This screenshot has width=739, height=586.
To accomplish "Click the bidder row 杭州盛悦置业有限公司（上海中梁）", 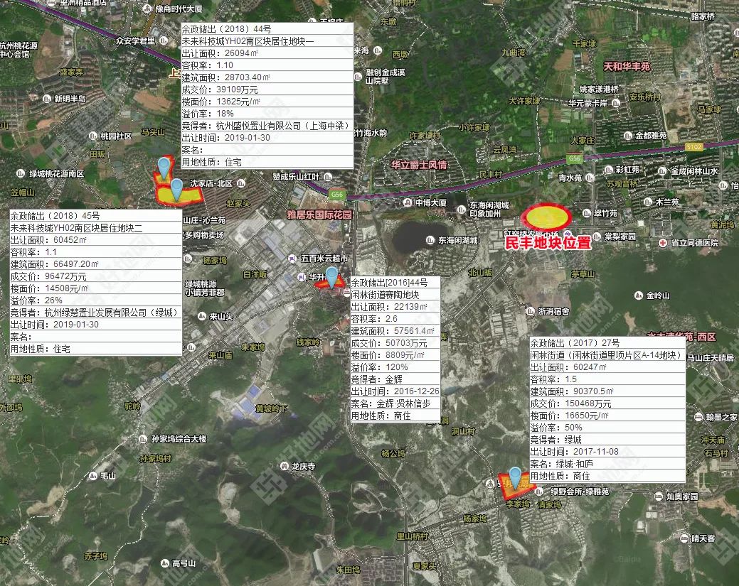I will 267,126.
